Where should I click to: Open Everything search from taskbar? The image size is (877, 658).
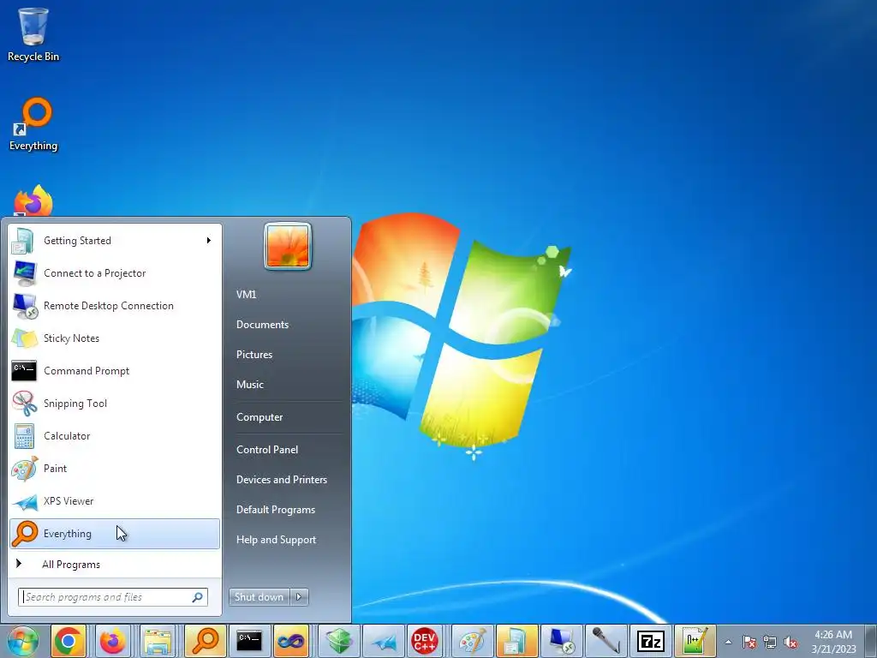[206, 641]
